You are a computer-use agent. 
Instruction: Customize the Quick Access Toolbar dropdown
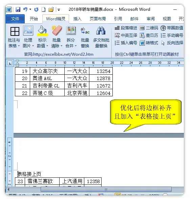[59, 10]
